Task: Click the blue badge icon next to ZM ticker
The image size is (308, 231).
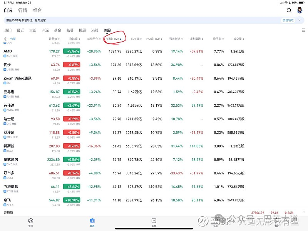Action: point(5,83)
